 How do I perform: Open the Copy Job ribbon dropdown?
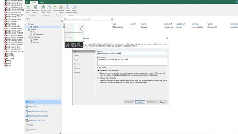click(49, 9)
